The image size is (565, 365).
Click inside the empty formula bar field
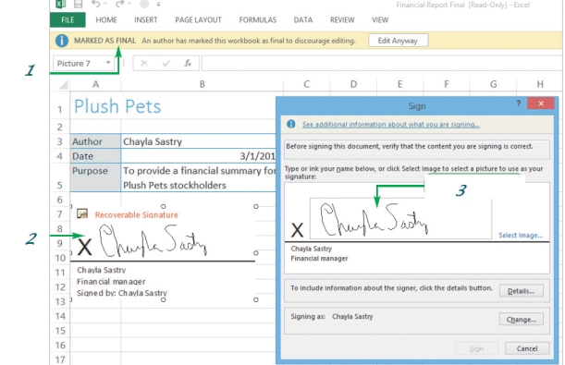381,64
